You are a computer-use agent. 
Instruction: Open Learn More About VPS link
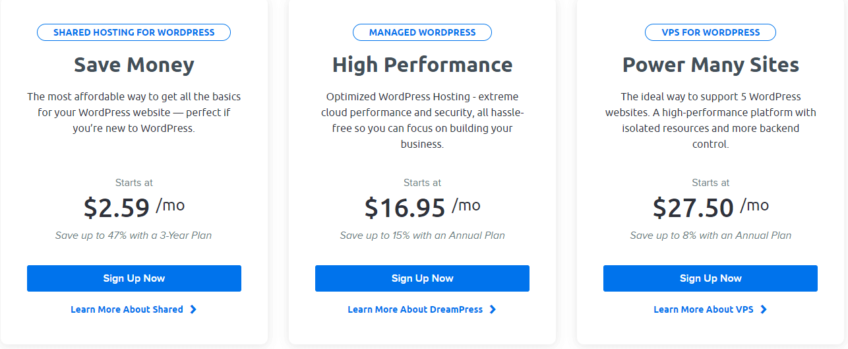click(x=703, y=309)
